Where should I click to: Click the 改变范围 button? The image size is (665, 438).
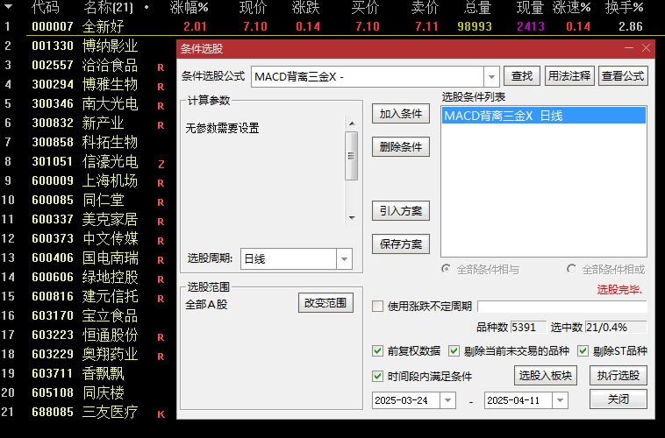tap(325, 303)
